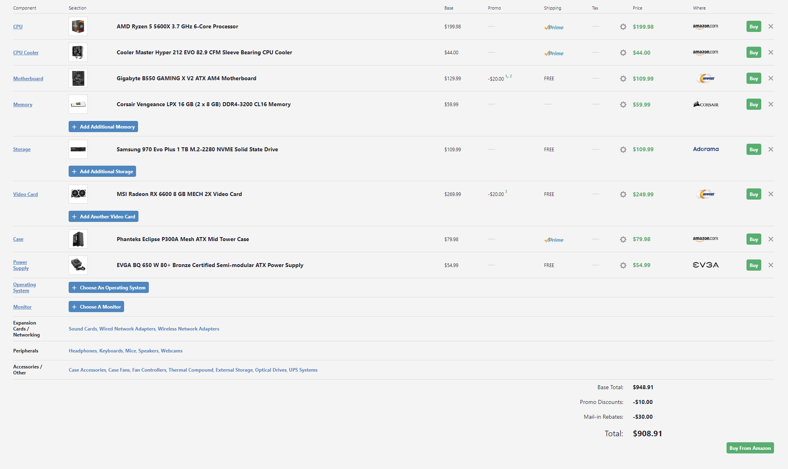Buy the Corsair Vengeance LPX memory
The image size is (788, 469).
754,104
